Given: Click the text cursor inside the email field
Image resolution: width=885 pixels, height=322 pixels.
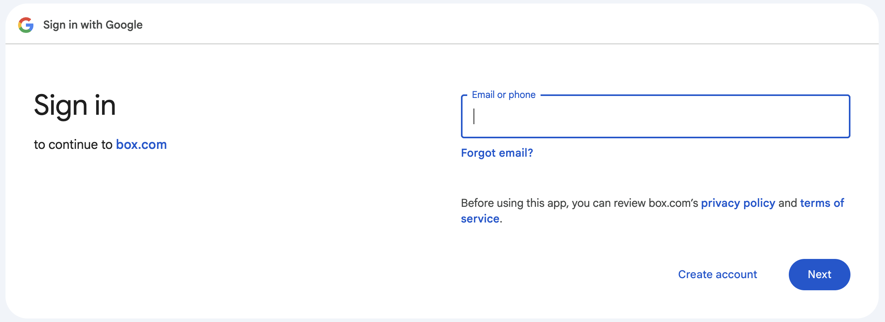Looking at the screenshot, I should coord(474,117).
